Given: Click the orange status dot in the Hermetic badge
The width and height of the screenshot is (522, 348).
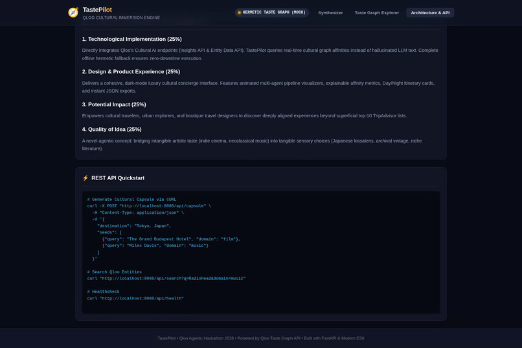Looking at the screenshot, I should tap(239, 13).
